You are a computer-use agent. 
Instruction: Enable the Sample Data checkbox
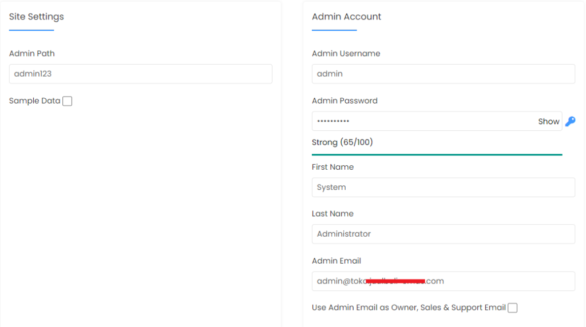[x=68, y=101]
